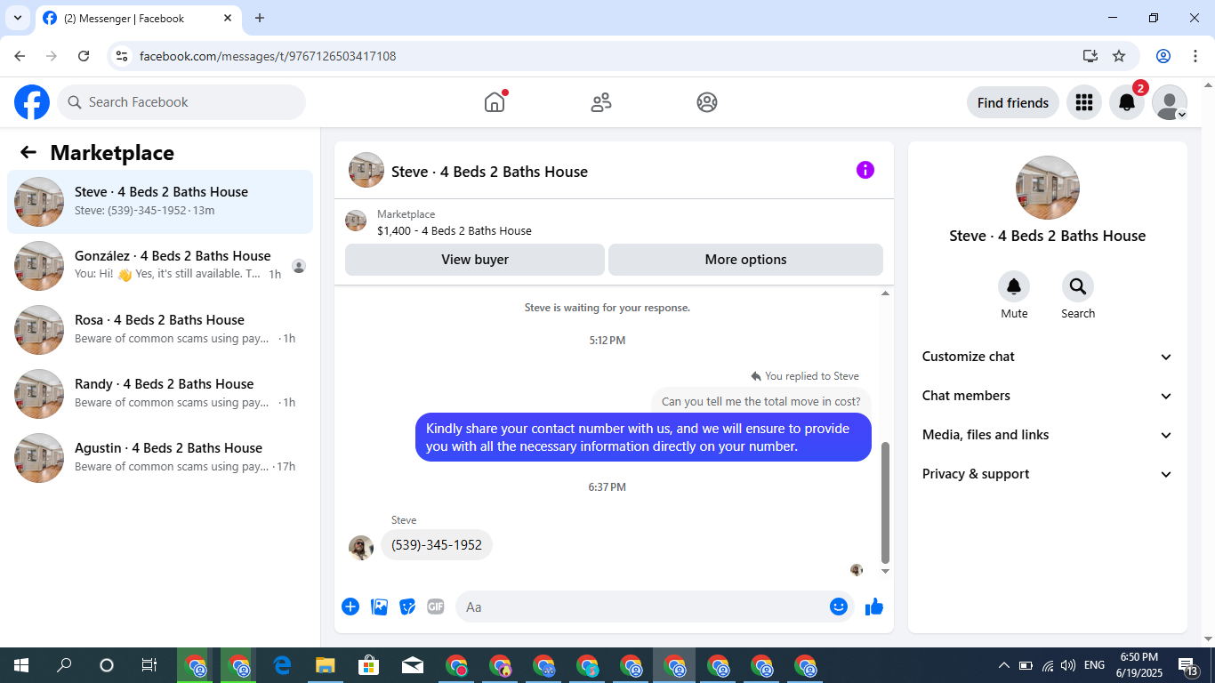Click the blue 'Kindly share your contact number' message
This screenshot has width=1215, height=683.
643,438
